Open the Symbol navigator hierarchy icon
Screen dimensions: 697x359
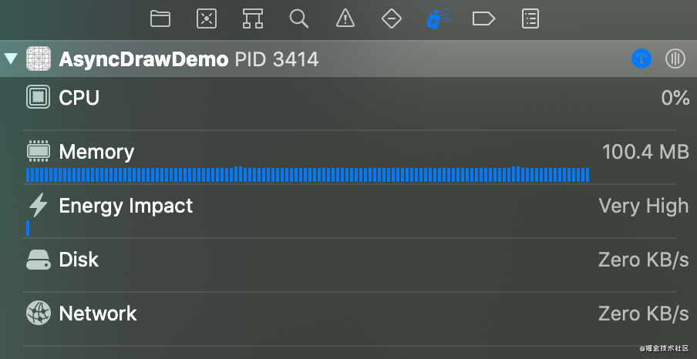pos(253,18)
